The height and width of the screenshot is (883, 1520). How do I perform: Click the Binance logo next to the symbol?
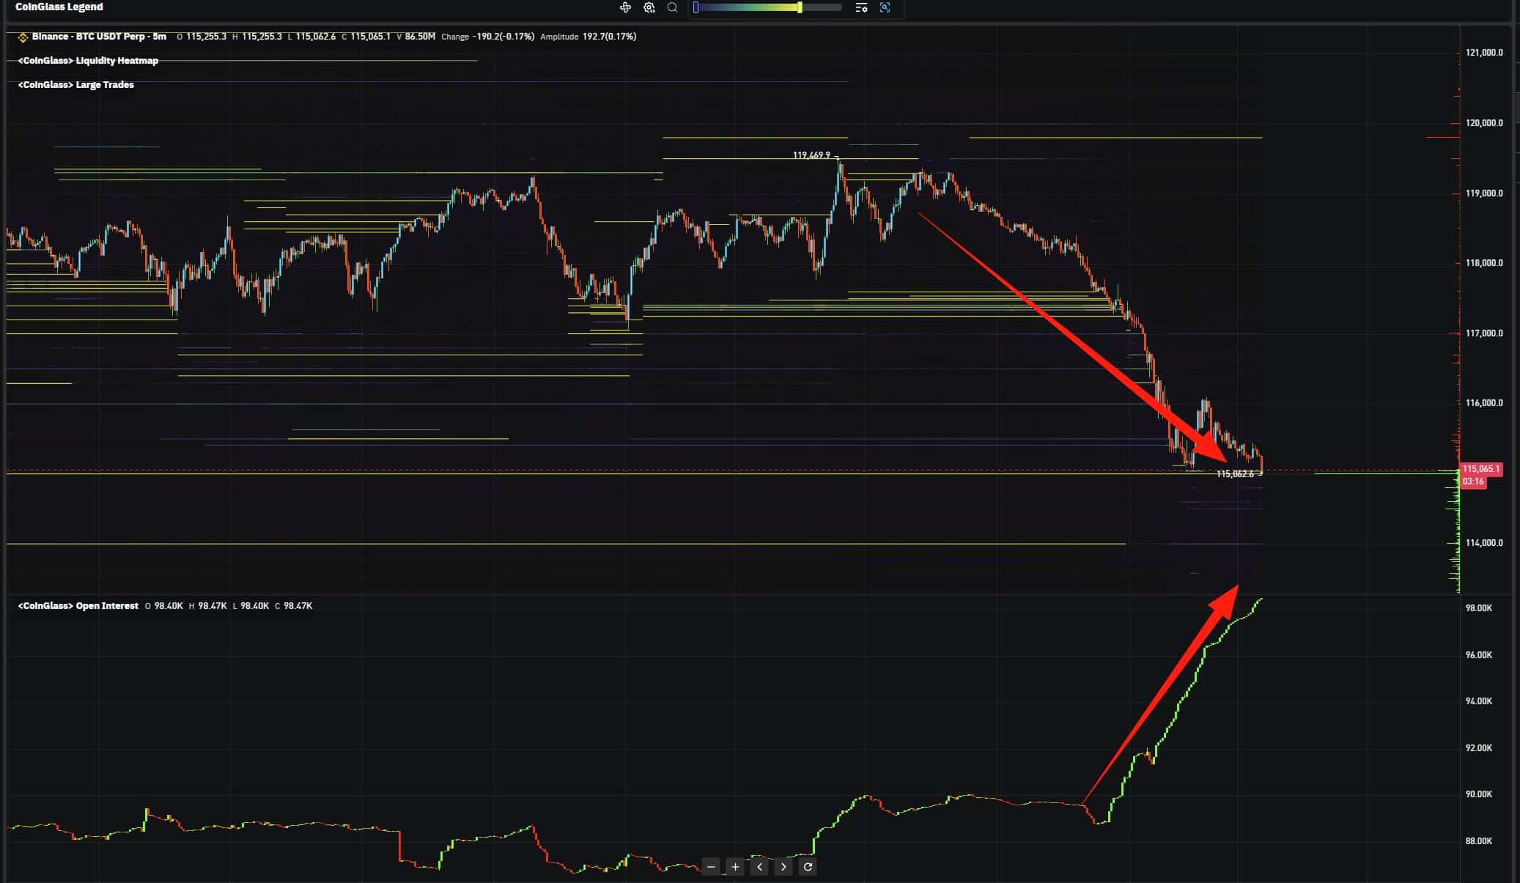pyautogui.click(x=23, y=37)
